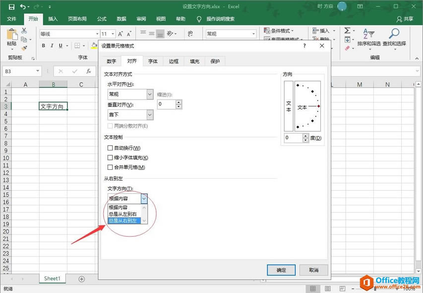Enable the 自动换行 wrap text checkbox
The height and width of the screenshot is (293, 423).
(x=110, y=147)
